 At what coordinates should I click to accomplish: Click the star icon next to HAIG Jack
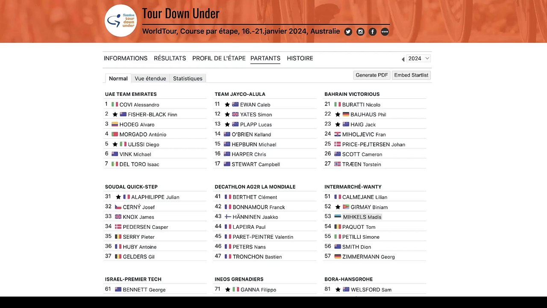[338, 124]
